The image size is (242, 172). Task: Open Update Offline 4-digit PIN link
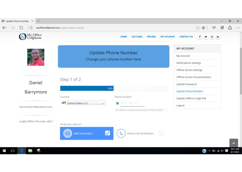tap(191, 99)
